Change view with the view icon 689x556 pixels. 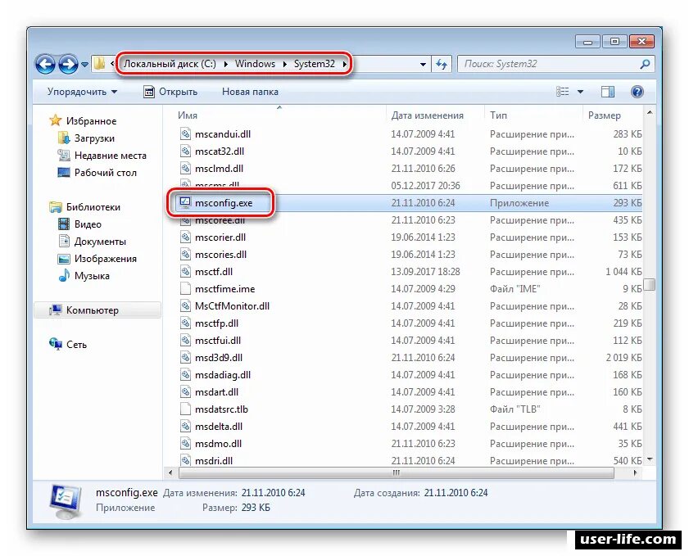pos(563,92)
